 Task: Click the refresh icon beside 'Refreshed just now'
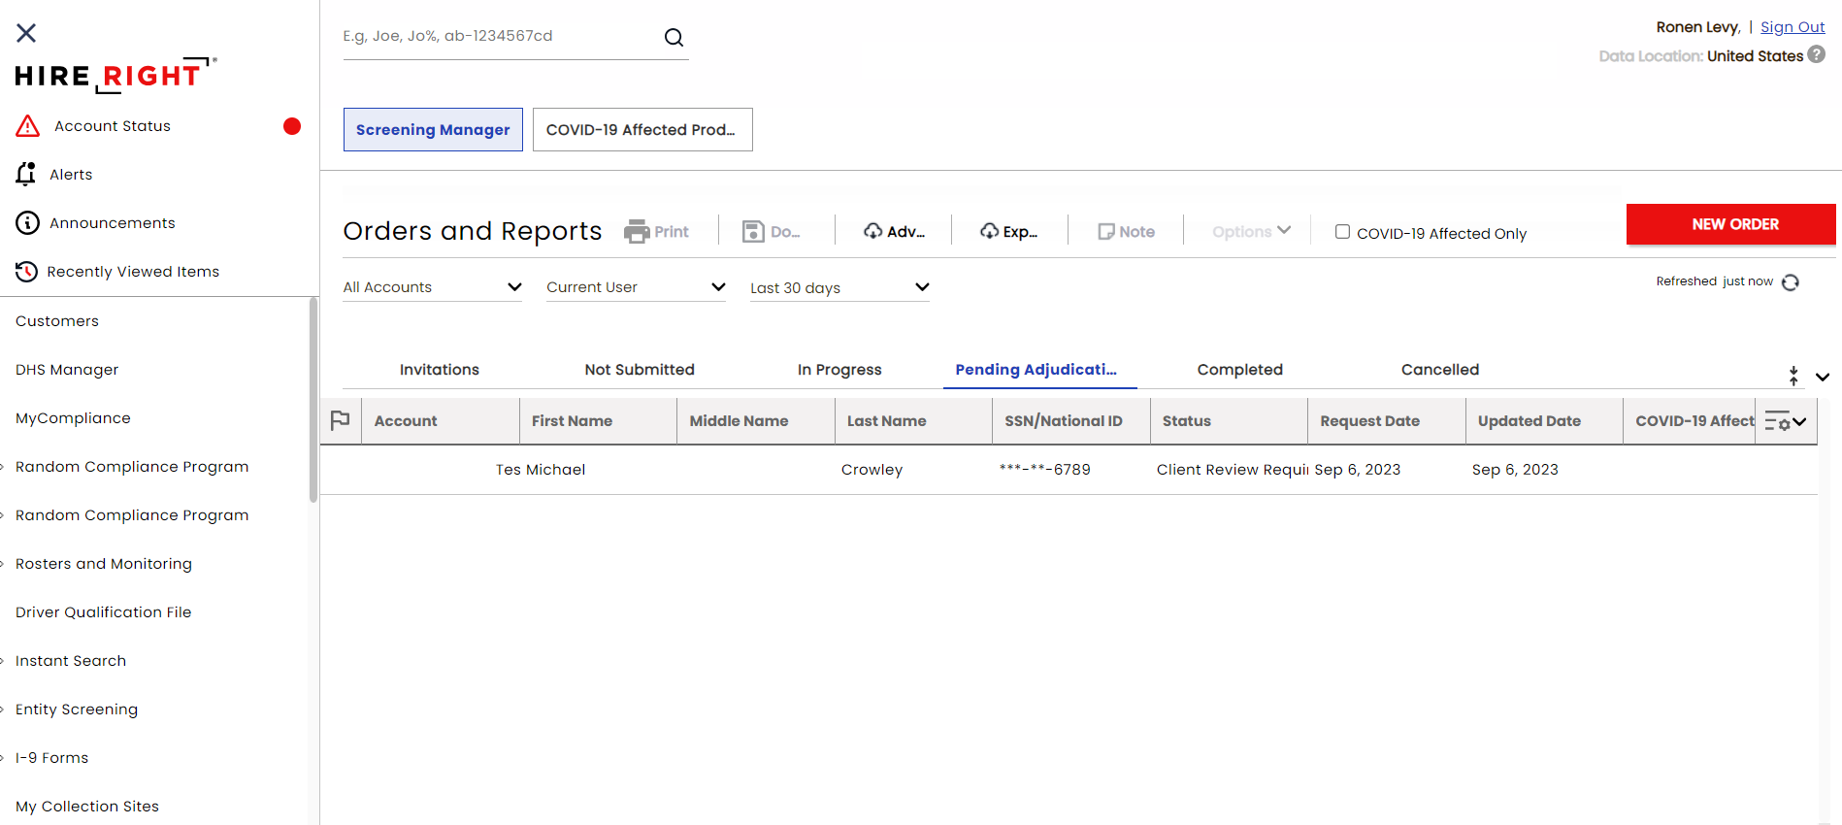coord(1791,282)
